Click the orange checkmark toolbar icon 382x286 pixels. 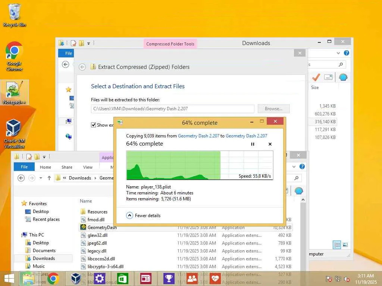pos(316,77)
